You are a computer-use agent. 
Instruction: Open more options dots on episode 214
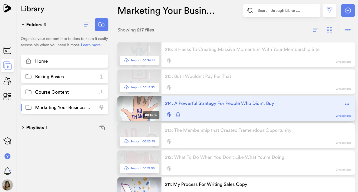pyautogui.click(x=347, y=104)
